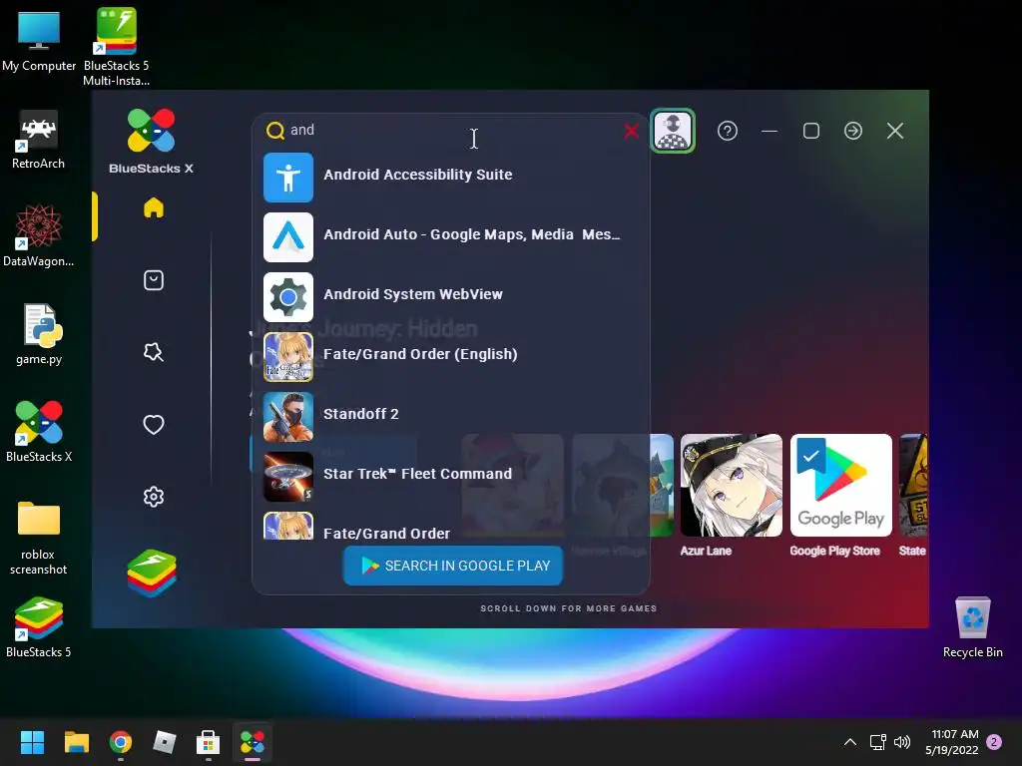Viewport: 1022px width, 766px height.
Task: Open Home in BlueStacks X sidebar
Action: pos(153,207)
